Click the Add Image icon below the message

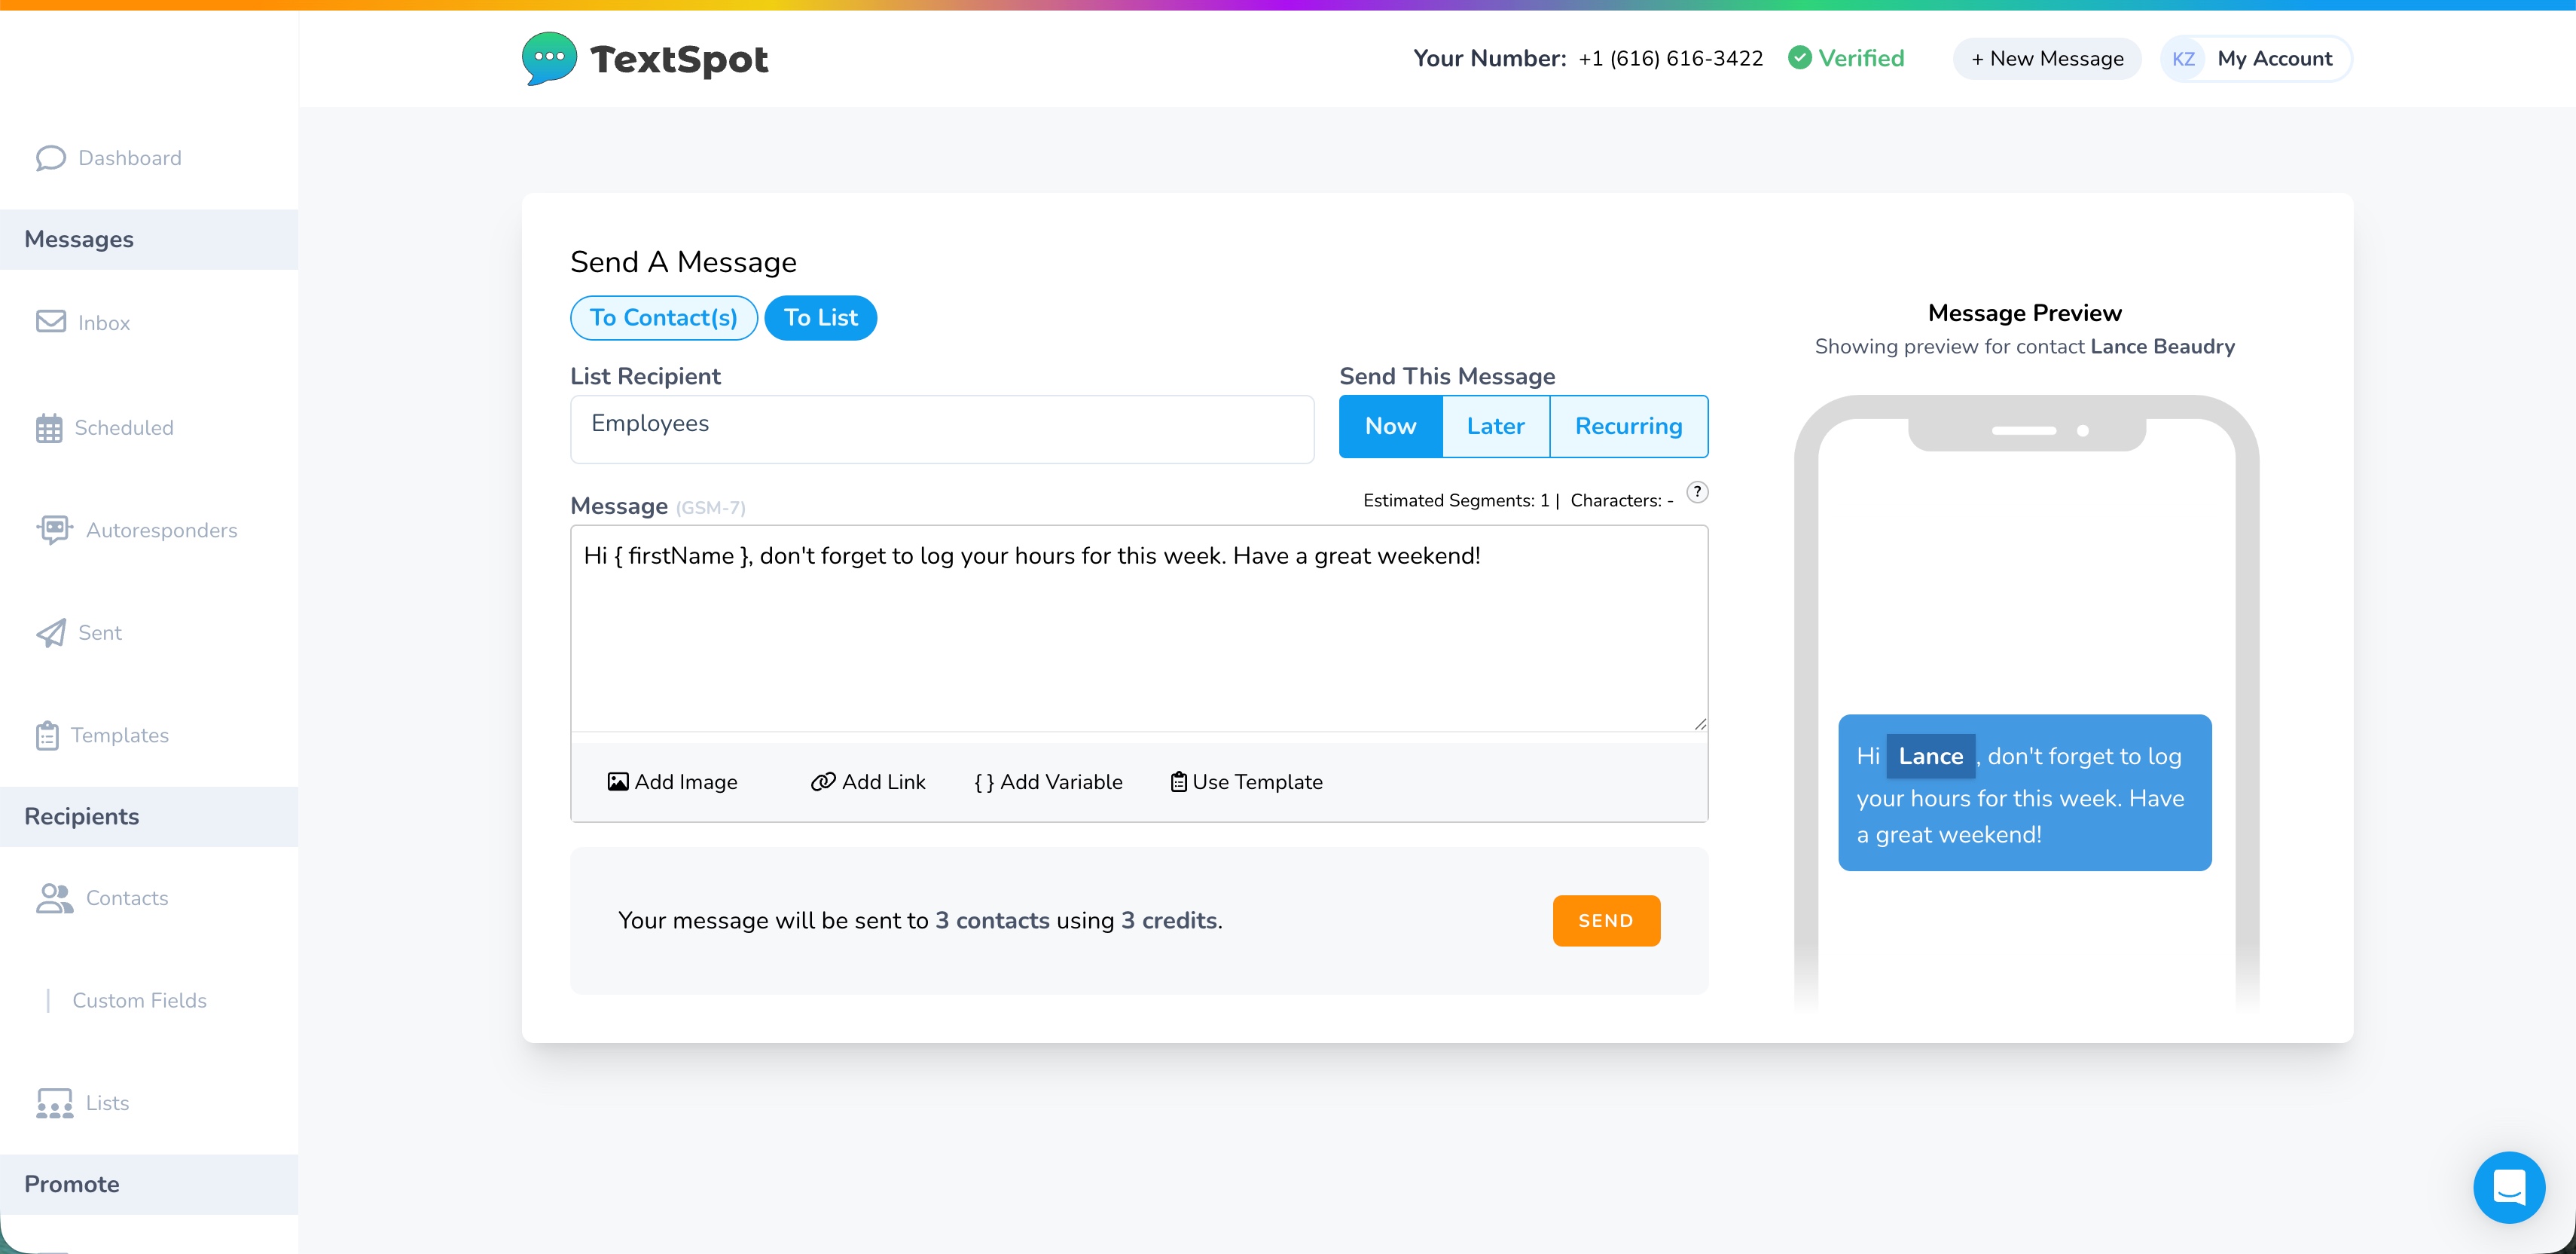point(618,781)
